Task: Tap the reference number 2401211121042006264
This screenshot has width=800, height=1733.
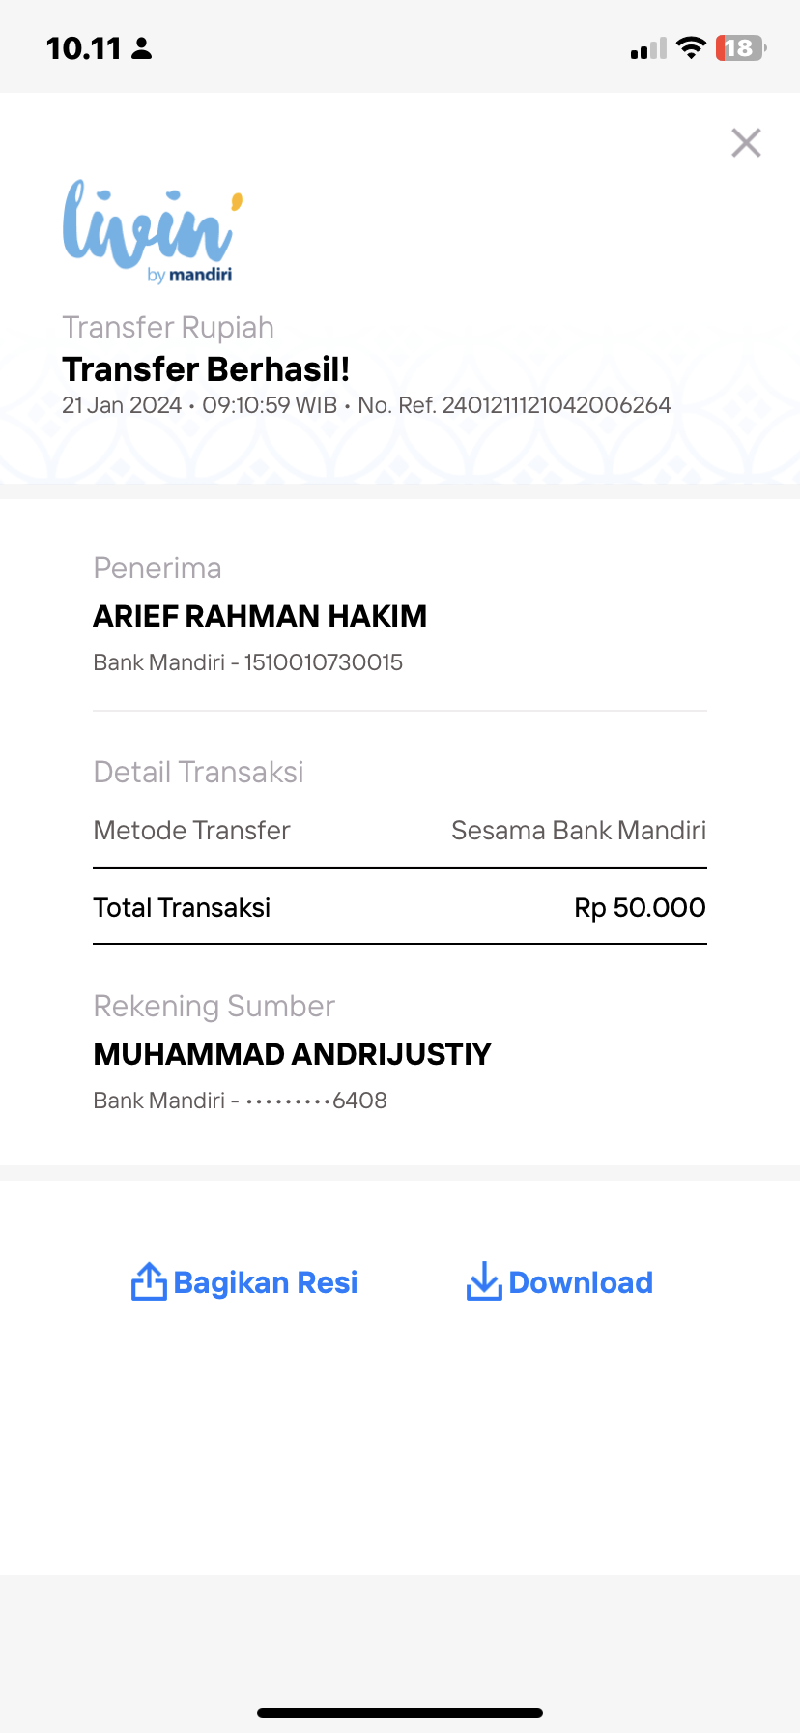Action: (557, 405)
